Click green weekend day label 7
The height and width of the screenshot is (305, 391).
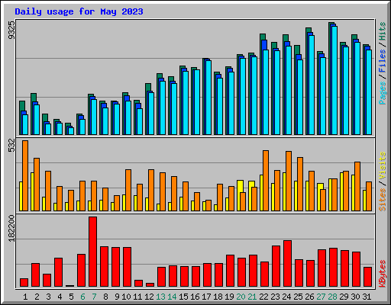click(94, 297)
